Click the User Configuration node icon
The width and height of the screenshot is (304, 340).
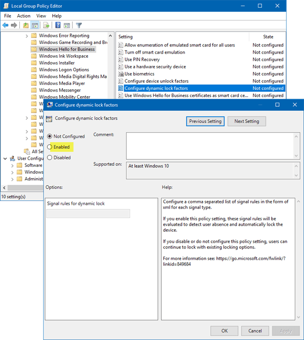tap(13, 158)
